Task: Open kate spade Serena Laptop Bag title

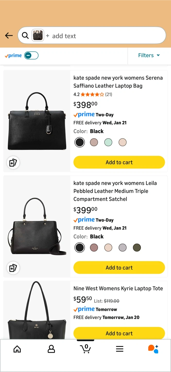Action: tap(118, 82)
